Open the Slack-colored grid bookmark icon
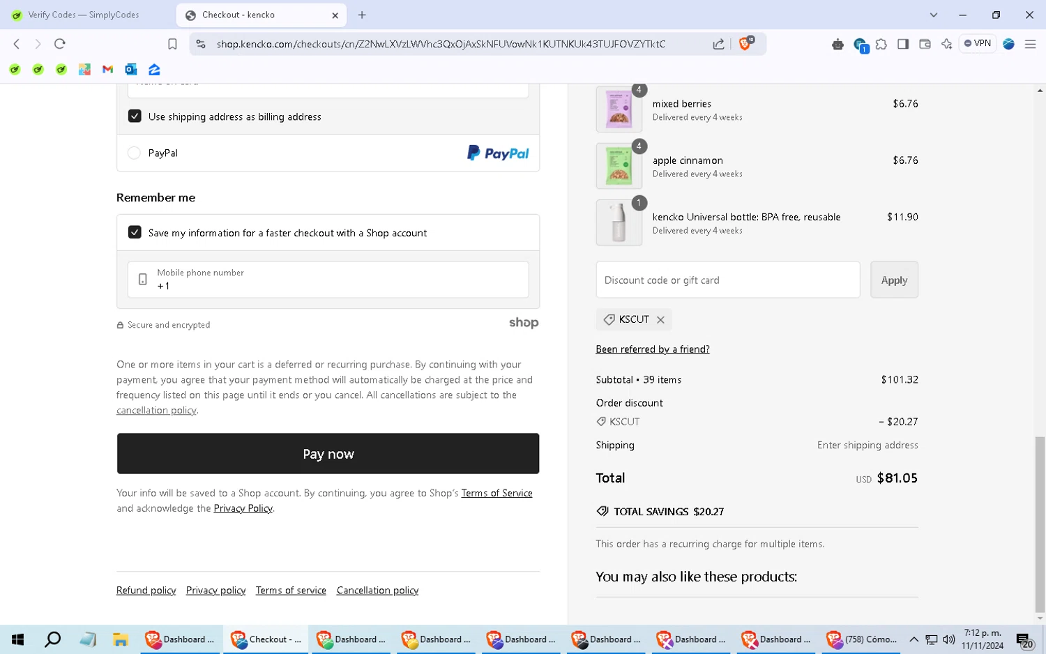Image resolution: width=1046 pixels, height=654 pixels. (x=84, y=69)
